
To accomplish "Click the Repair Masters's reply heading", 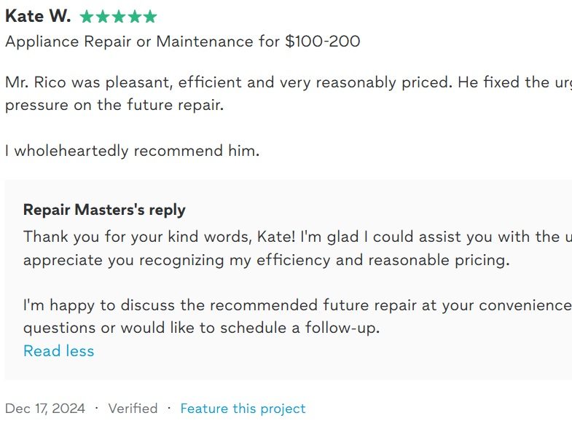I will coord(104,210).
